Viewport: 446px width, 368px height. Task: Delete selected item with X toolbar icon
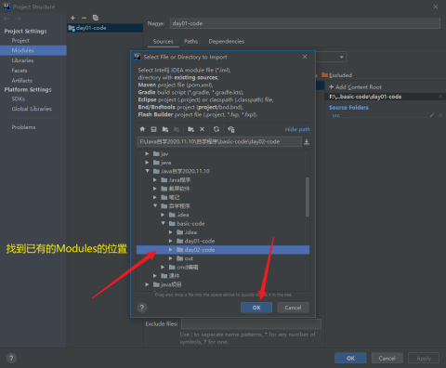pos(202,129)
